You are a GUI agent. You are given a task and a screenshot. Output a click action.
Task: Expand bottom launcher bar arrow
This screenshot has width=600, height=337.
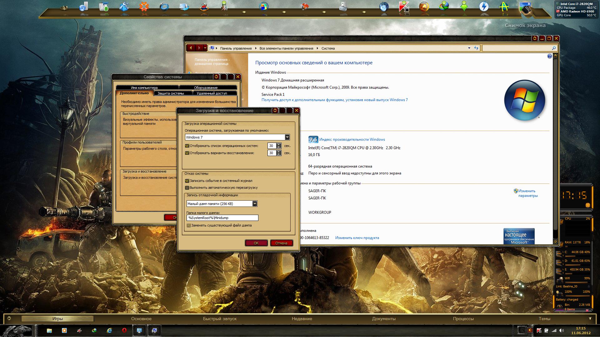click(x=590, y=319)
